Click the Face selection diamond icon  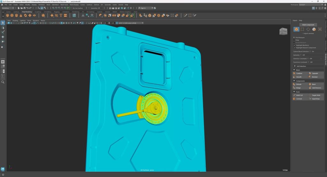click(x=308, y=29)
